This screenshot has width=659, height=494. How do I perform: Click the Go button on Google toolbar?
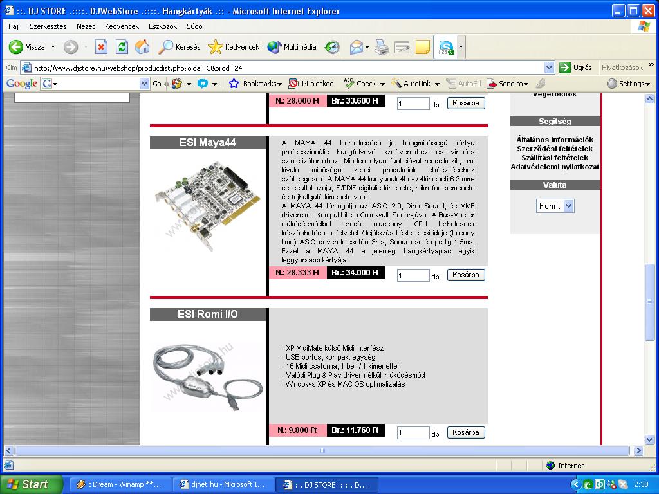(157, 84)
